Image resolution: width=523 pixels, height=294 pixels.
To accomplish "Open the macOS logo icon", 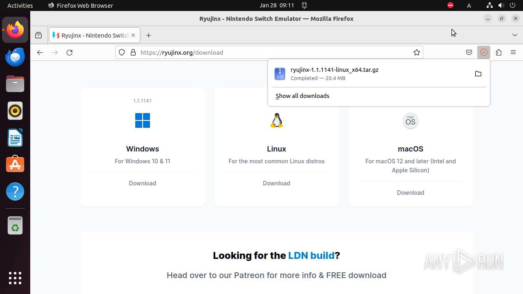I will [x=411, y=121].
